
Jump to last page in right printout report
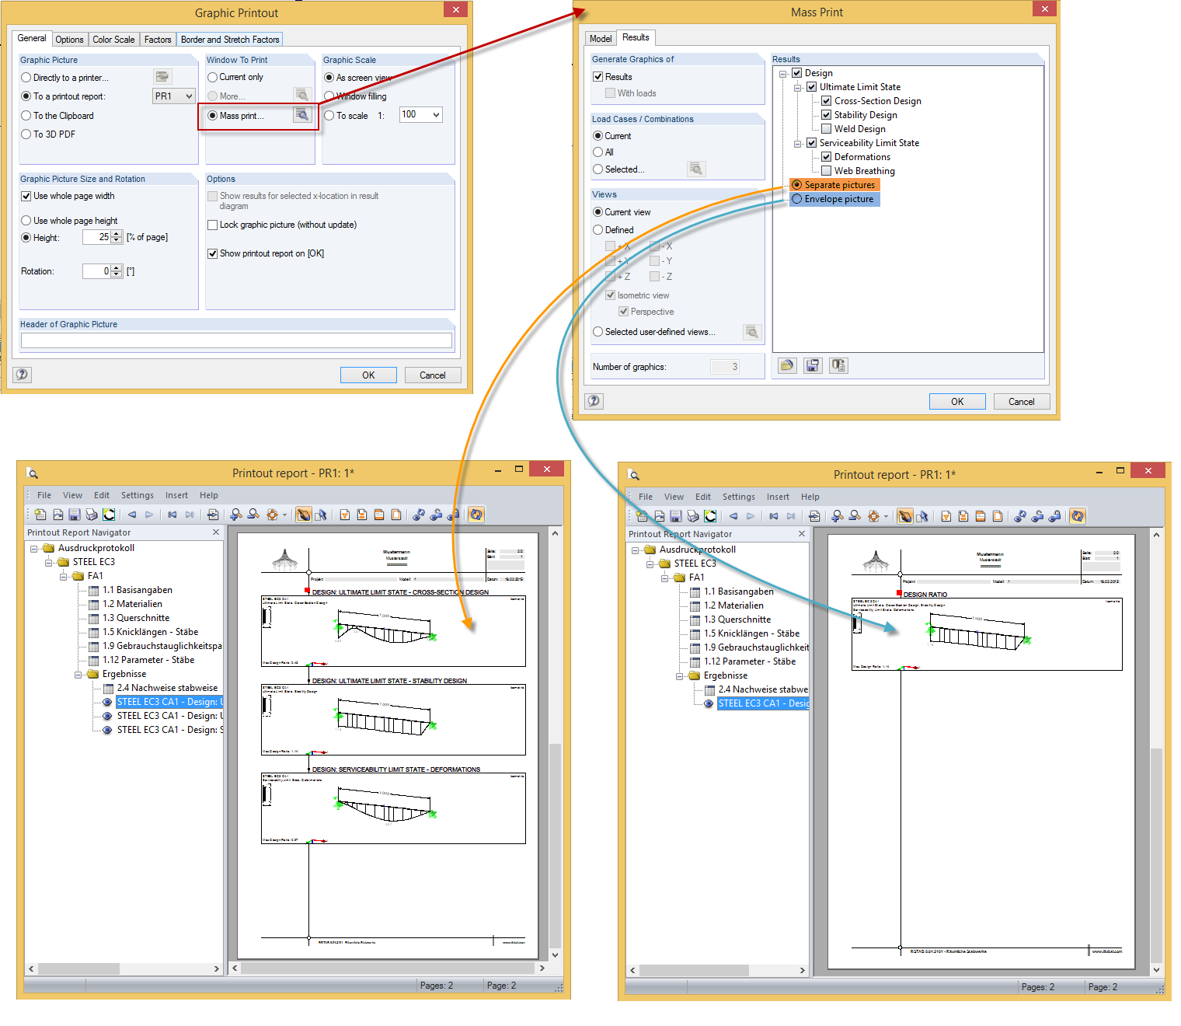(x=791, y=516)
